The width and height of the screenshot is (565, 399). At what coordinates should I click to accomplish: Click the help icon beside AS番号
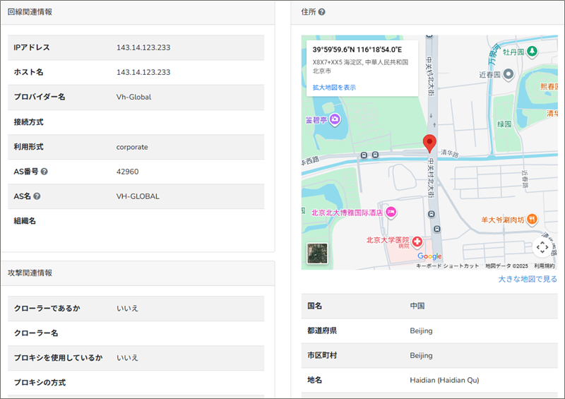pyautogui.click(x=44, y=172)
